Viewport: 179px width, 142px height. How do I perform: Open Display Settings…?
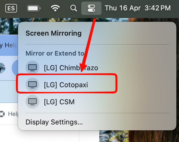pyautogui.click(x=54, y=122)
